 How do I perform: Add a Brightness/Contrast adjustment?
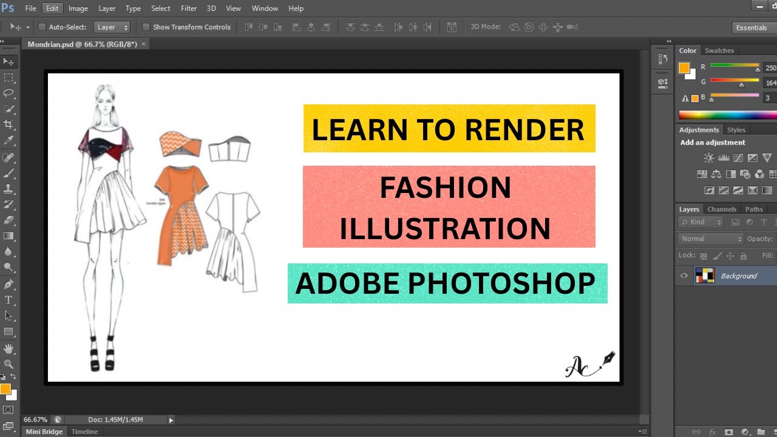[x=708, y=158]
